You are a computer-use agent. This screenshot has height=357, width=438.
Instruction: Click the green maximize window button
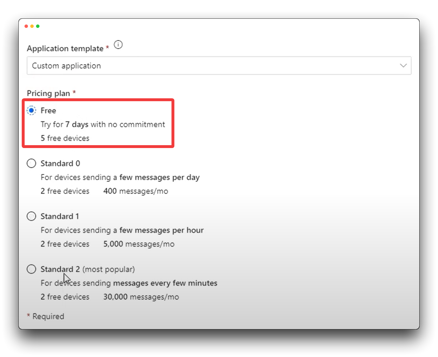pos(38,26)
